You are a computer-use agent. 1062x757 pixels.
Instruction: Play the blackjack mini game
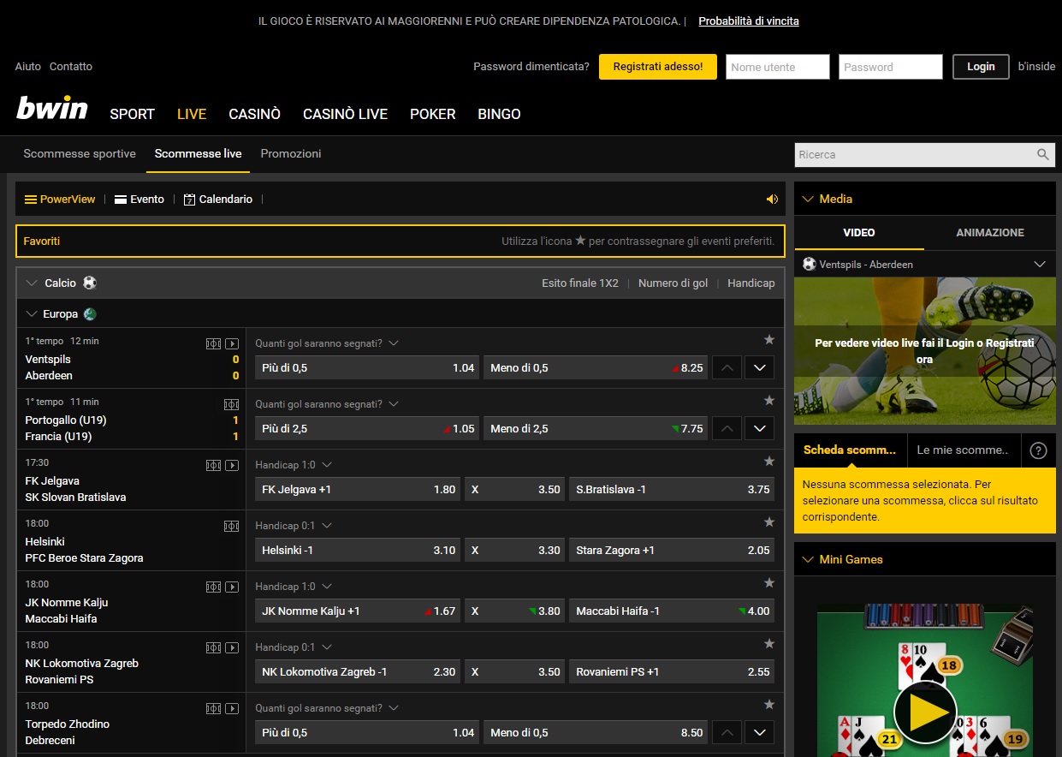tap(925, 712)
